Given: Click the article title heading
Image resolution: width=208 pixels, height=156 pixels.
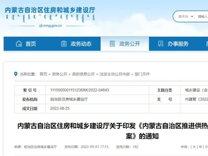Looking at the screenshot, I should (x=113, y=131).
